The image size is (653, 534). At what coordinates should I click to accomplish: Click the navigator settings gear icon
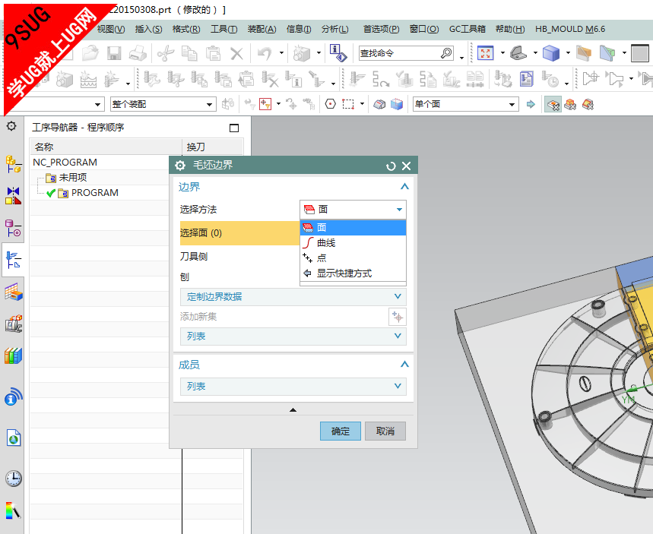pyautogui.click(x=11, y=125)
